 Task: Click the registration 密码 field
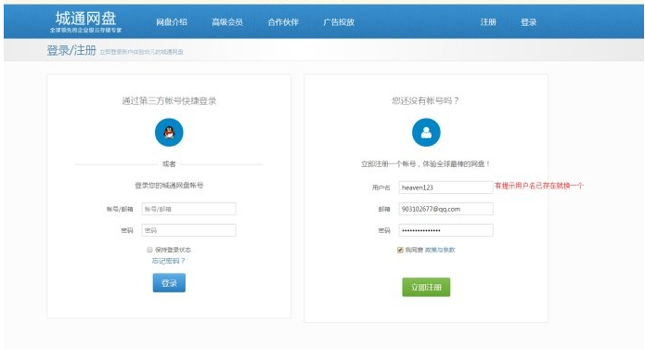[445, 230]
